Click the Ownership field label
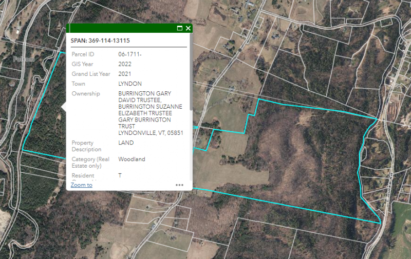 (86, 93)
